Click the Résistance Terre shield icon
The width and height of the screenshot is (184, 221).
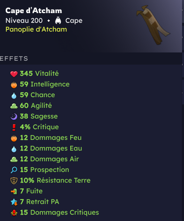coord(14,181)
